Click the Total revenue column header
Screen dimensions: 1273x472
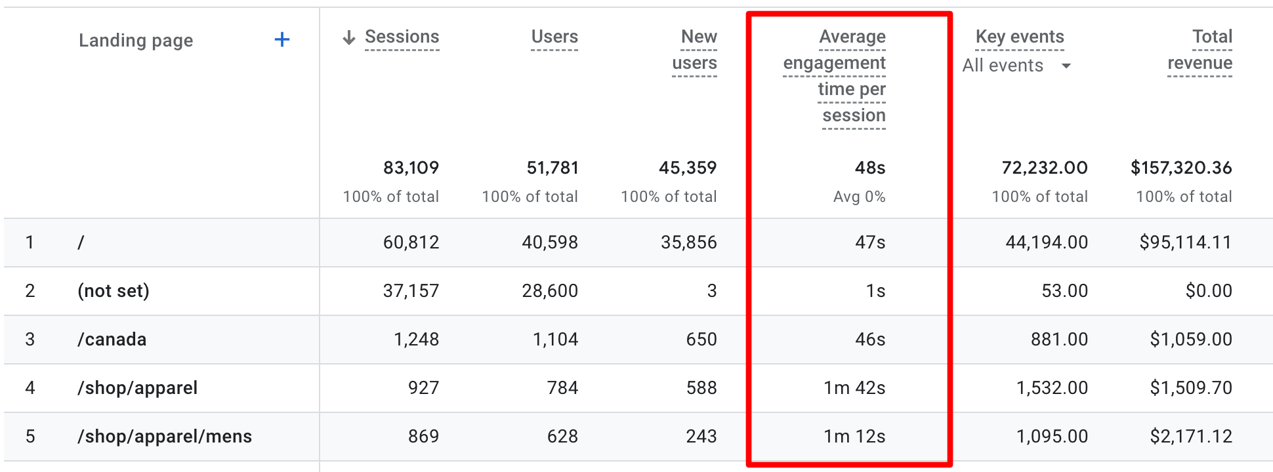[1199, 50]
